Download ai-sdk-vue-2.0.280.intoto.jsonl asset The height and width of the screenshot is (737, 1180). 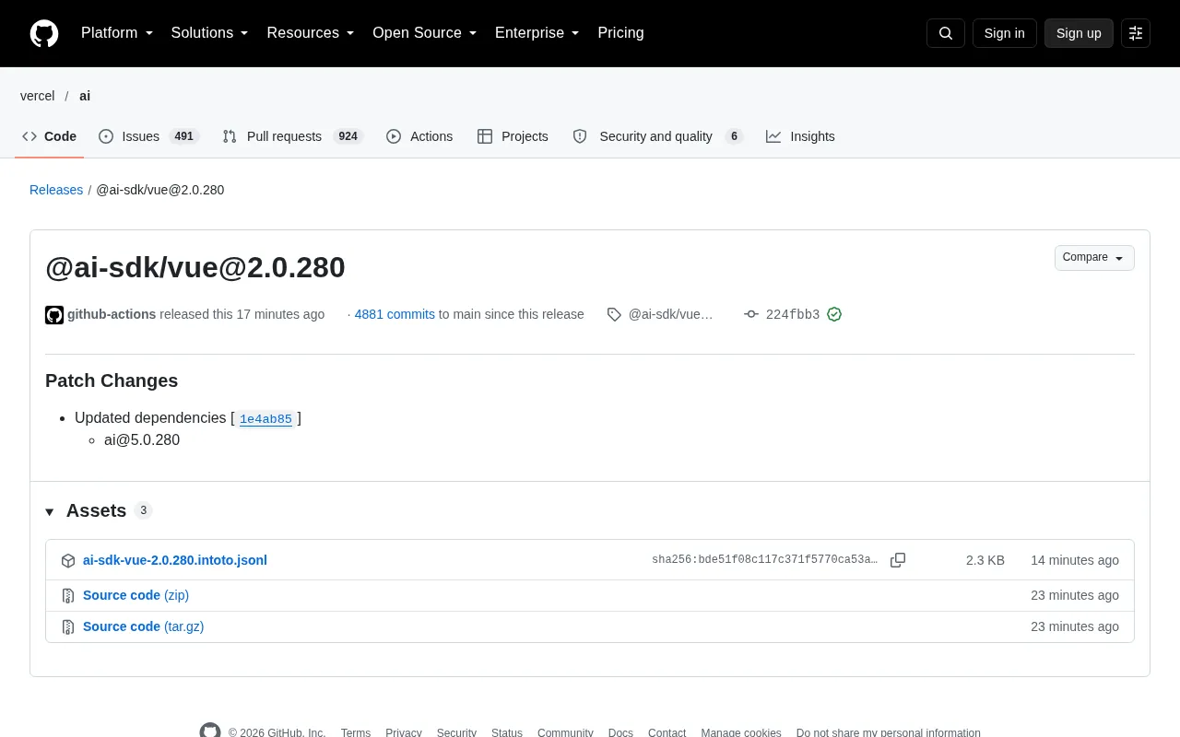(x=175, y=560)
